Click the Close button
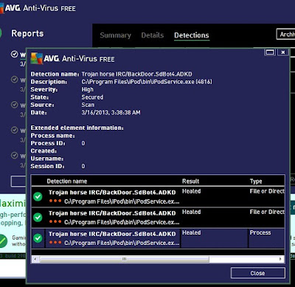 pyautogui.click(x=258, y=273)
